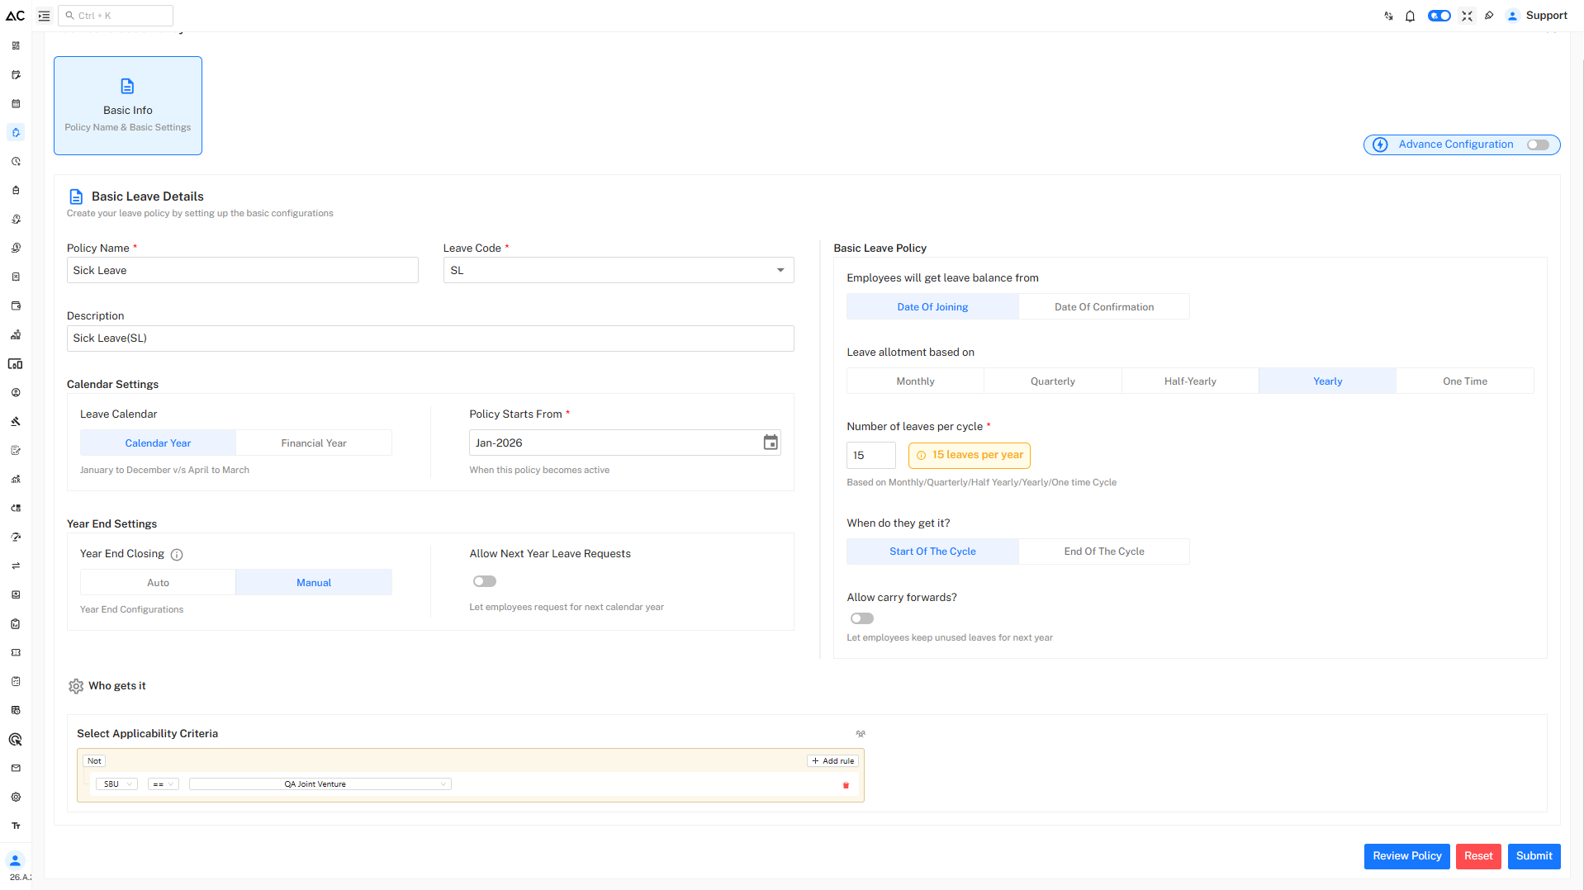Open the ticket icon in the sidebar

pyautogui.click(x=16, y=653)
